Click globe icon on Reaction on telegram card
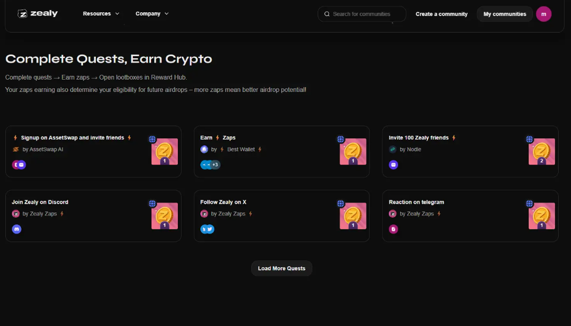Screen dimensions: 571x326 tap(529, 204)
